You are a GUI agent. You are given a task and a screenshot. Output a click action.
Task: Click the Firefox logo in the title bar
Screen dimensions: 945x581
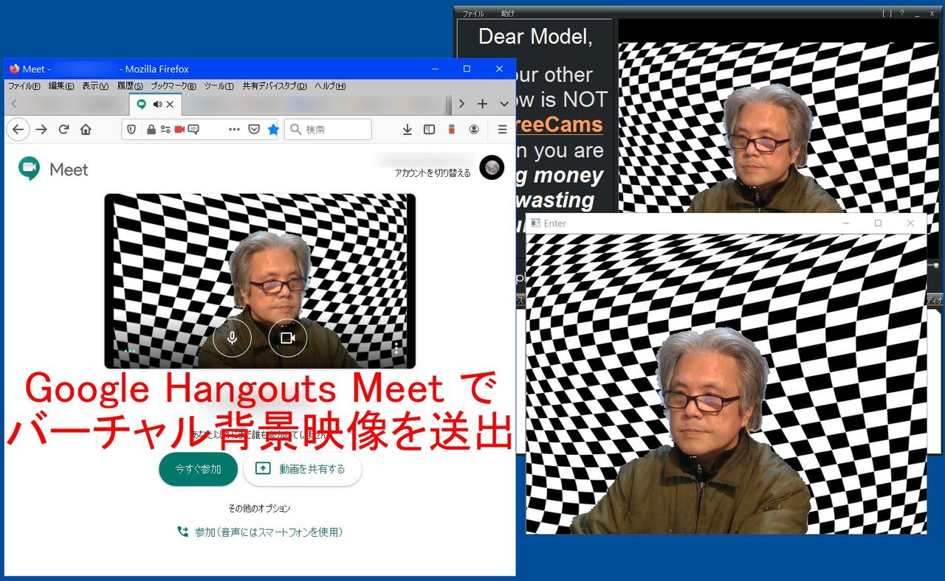pos(14,69)
